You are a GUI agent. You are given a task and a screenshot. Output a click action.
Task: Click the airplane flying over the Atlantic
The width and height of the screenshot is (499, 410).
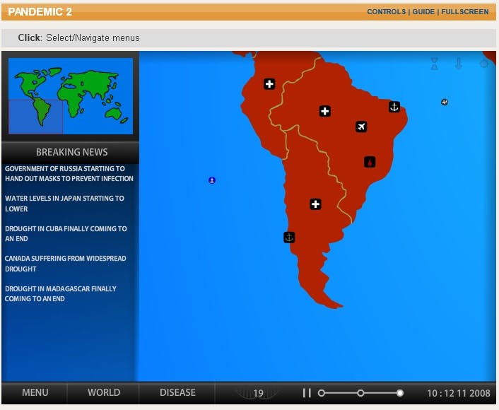click(x=445, y=102)
